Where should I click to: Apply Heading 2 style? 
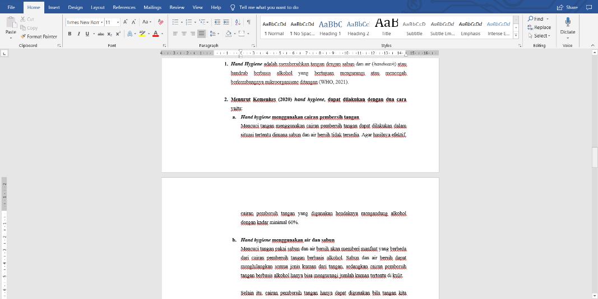pyautogui.click(x=358, y=28)
